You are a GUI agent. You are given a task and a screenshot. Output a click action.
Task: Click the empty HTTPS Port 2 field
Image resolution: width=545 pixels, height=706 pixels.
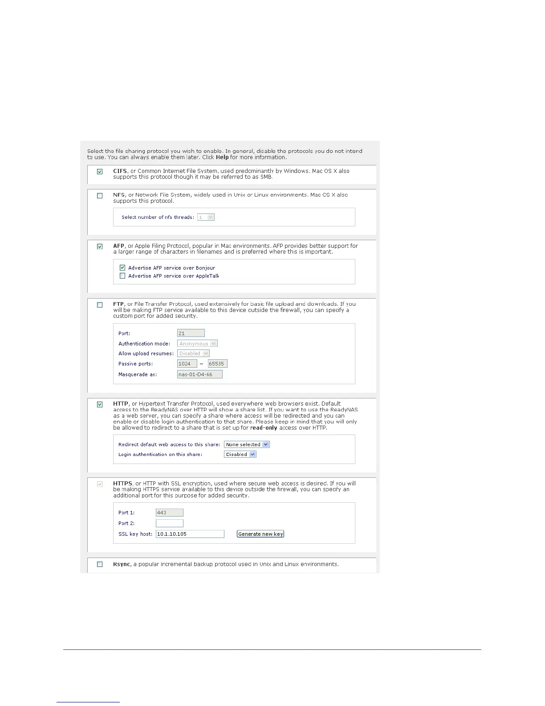170,523
